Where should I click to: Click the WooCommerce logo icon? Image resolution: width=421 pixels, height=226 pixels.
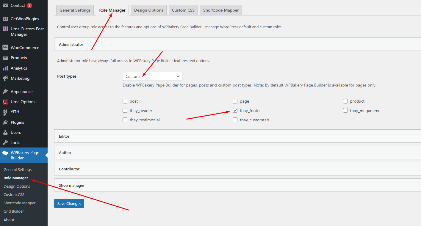click(5, 48)
